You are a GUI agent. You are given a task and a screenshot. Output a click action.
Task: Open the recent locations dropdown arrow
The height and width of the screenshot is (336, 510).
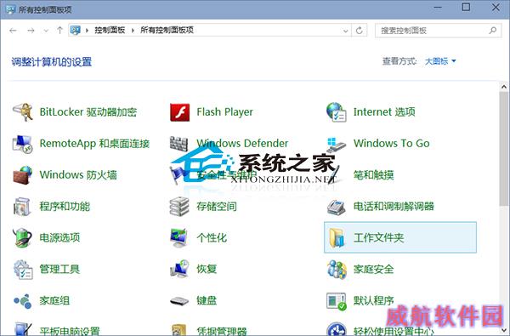coord(46,31)
